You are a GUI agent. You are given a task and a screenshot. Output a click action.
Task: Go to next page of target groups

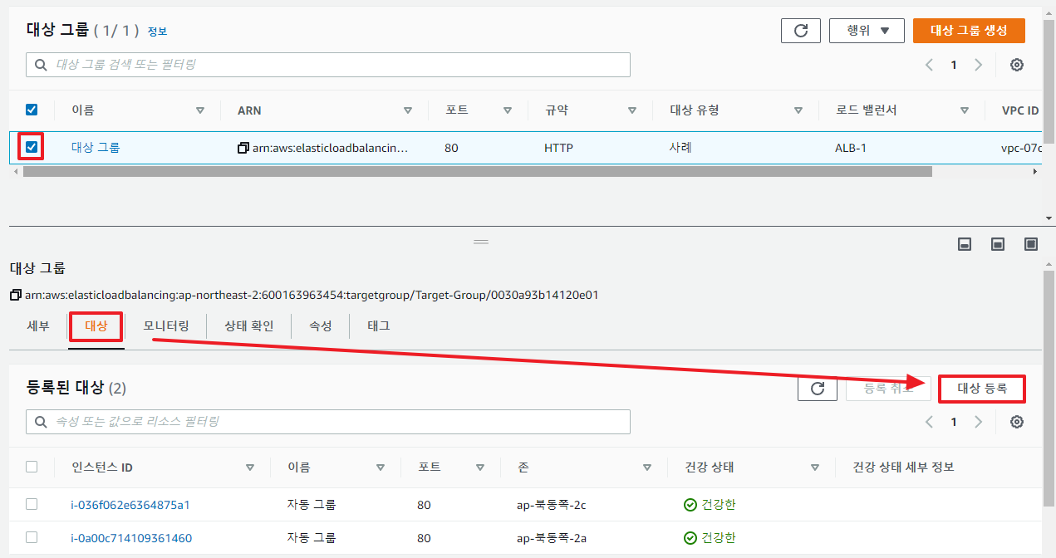(x=978, y=65)
